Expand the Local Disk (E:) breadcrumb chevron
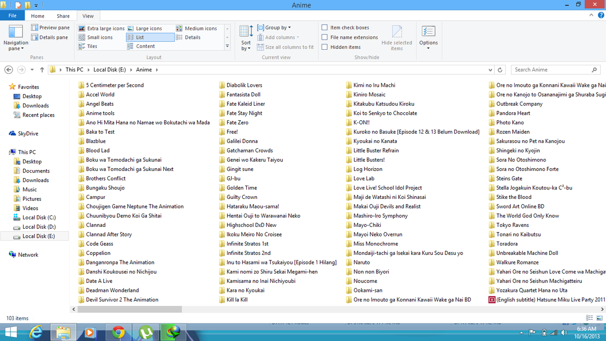606x341 pixels. (x=130, y=70)
